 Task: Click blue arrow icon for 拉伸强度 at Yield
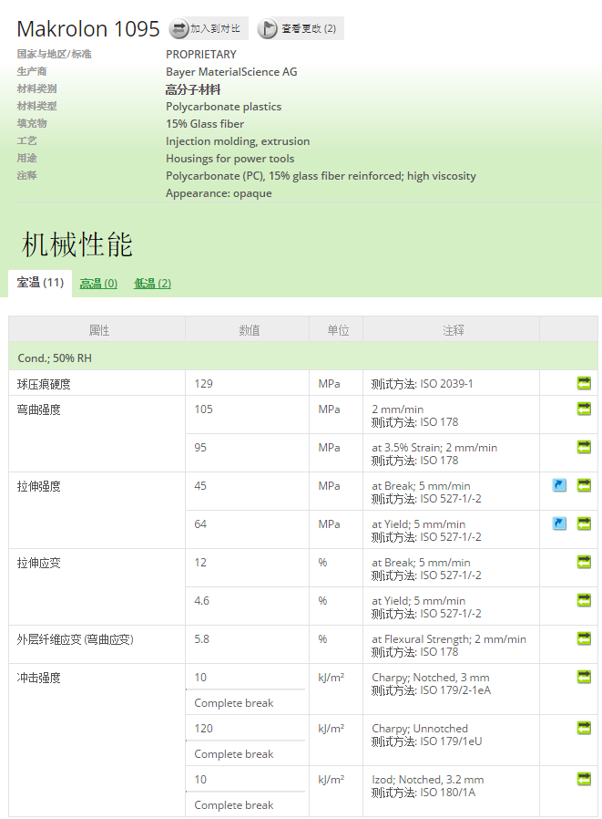pyautogui.click(x=559, y=524)
